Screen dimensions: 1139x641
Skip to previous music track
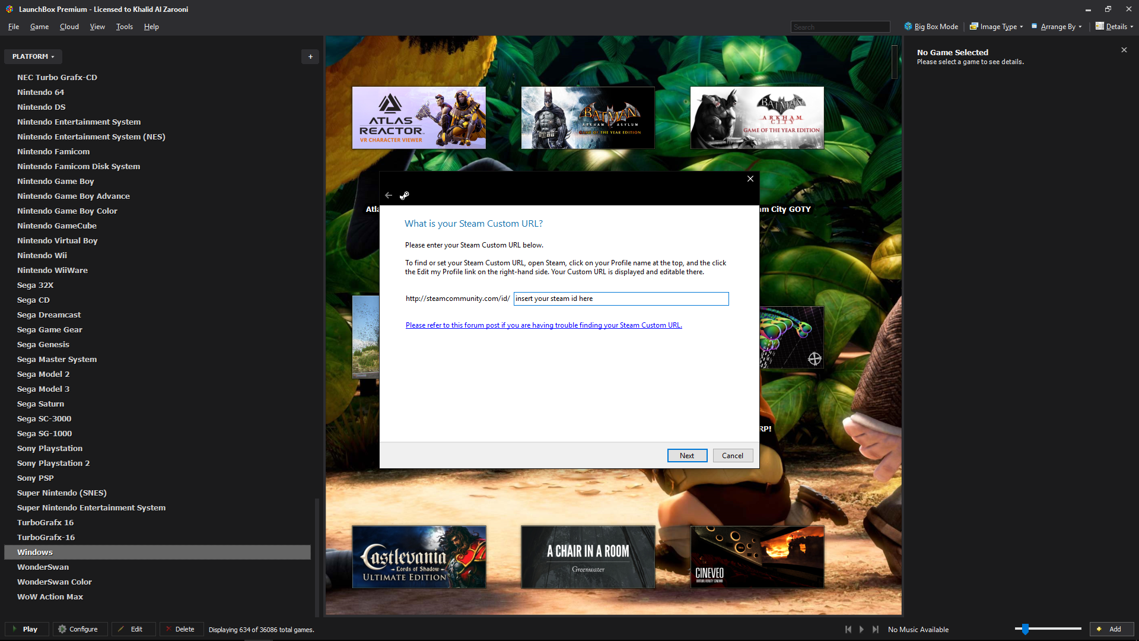[848, 629]
